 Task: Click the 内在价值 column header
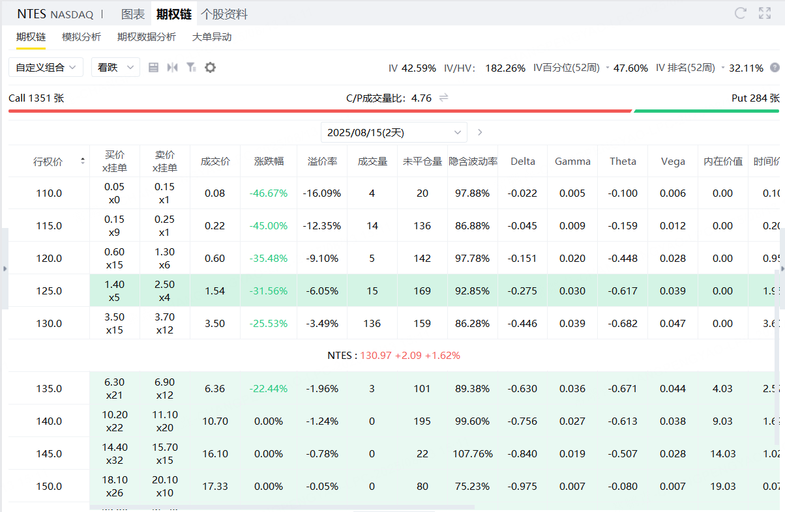coord(722,161)
